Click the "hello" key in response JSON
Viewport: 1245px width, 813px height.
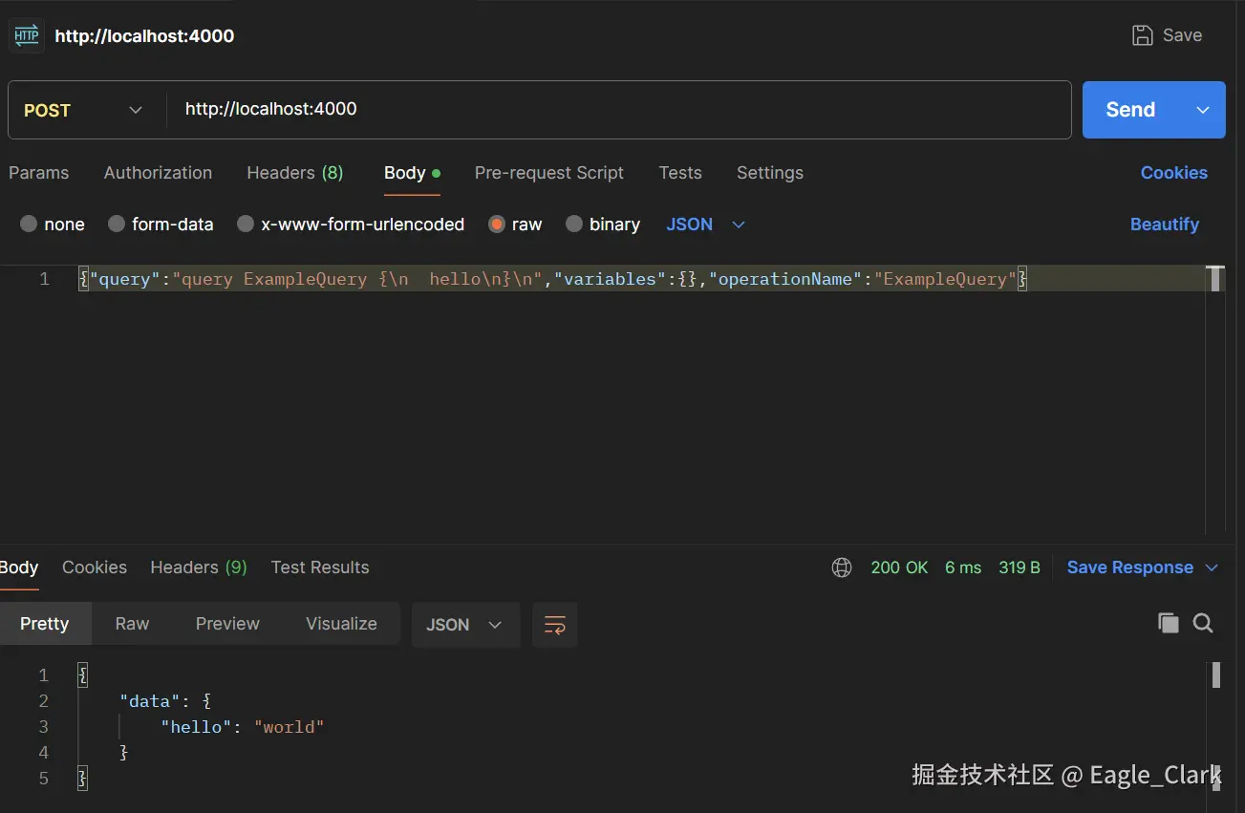click(197, 727)
